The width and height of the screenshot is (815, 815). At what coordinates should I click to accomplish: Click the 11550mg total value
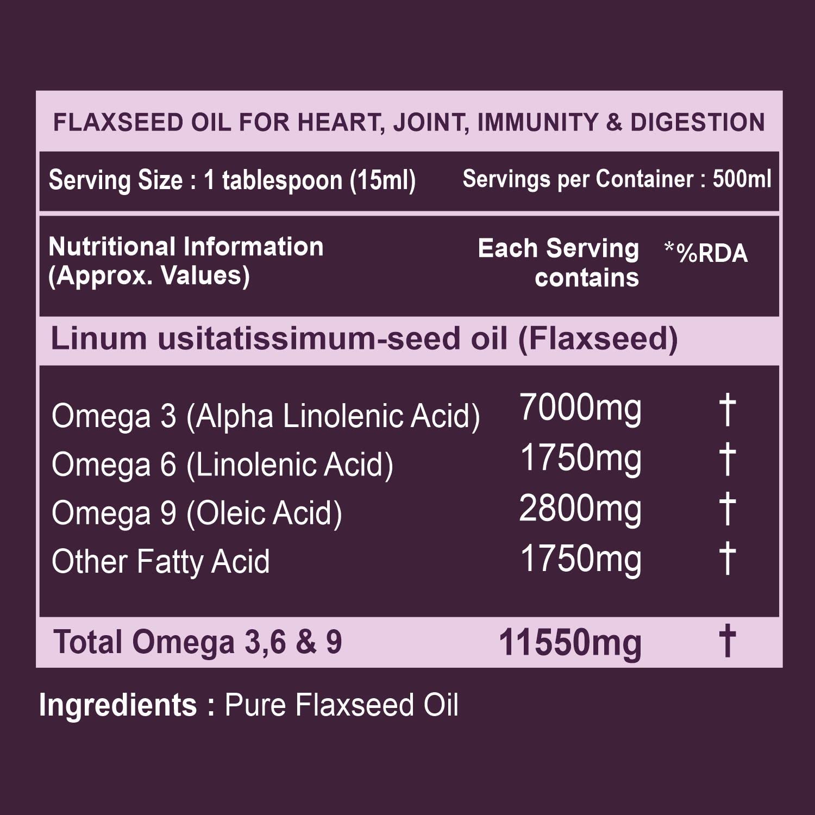[570, 643]
